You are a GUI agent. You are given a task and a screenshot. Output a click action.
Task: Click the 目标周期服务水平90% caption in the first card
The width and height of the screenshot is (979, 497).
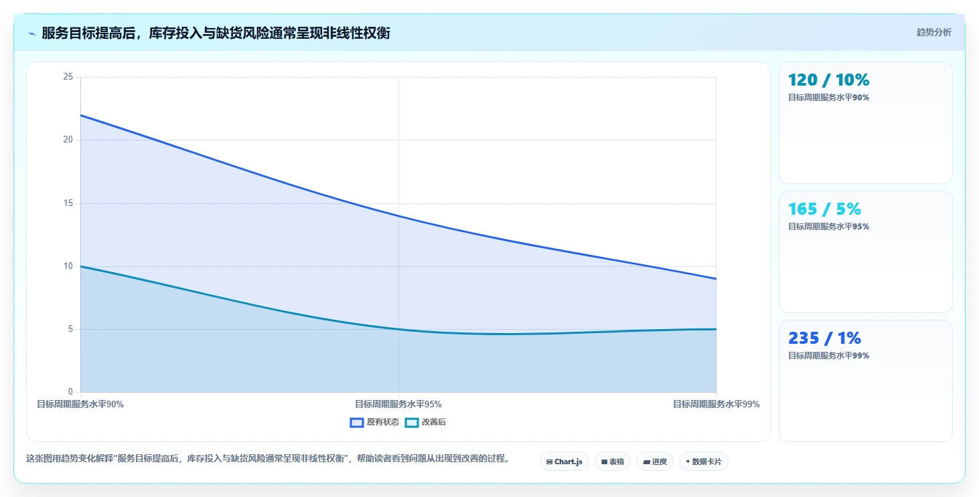click(x=828, y=97)
